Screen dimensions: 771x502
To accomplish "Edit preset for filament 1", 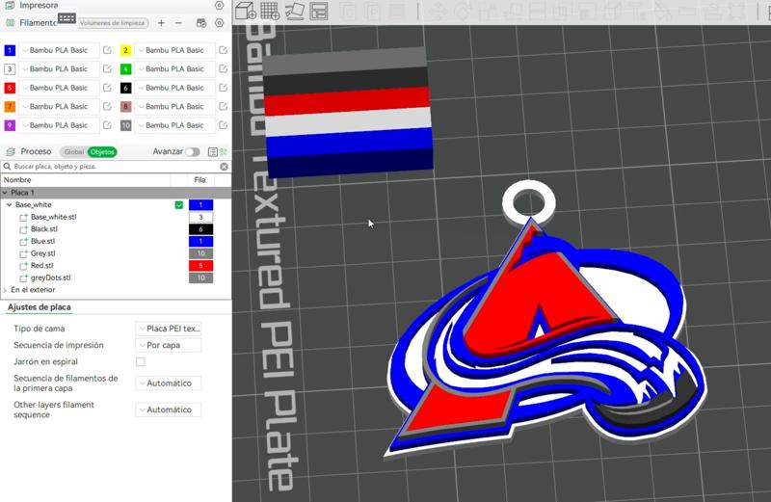I will (107, 50).
